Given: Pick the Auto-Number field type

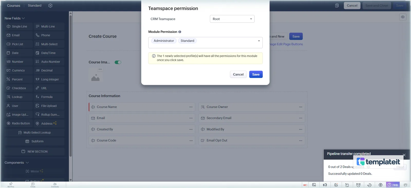Looking at the screenshot, I should [x=49, y=62].
